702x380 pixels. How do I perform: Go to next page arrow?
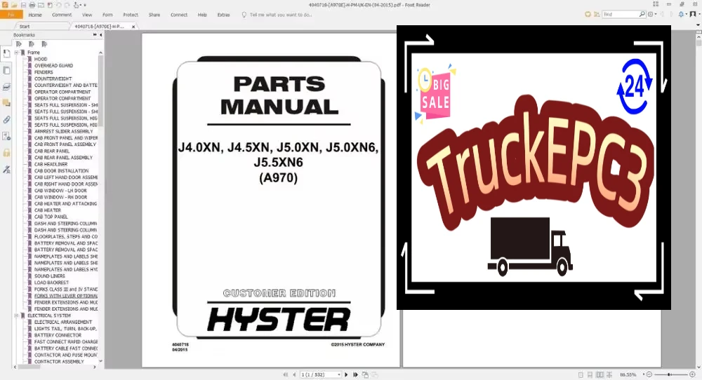coord(346,374)
